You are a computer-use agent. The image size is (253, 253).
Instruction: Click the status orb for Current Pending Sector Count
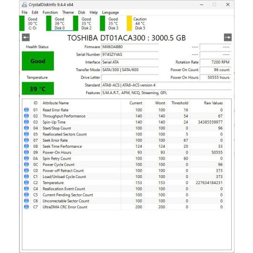click(26, 195)
